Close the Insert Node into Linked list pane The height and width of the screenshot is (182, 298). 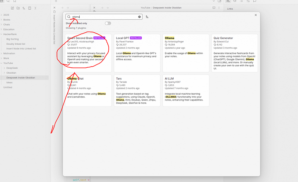pos(54,7)
